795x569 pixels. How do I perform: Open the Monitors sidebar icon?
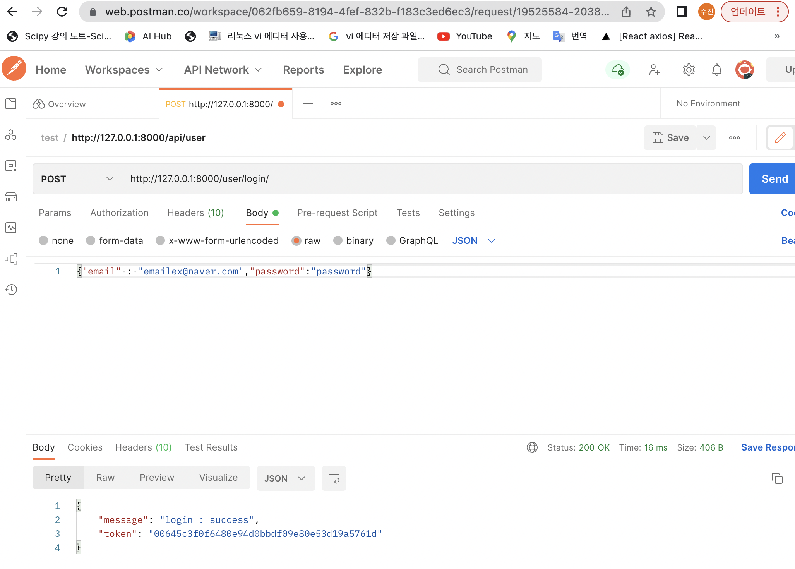(11, 228)
